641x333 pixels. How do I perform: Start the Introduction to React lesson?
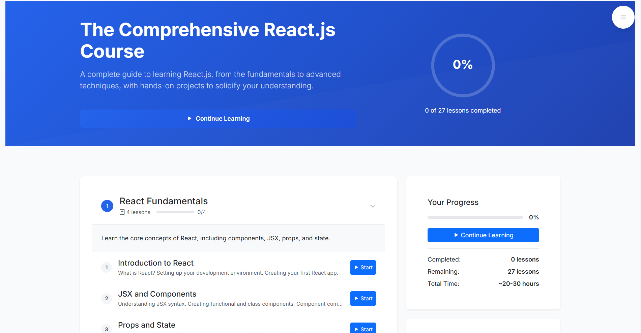[x=363, y=268]
